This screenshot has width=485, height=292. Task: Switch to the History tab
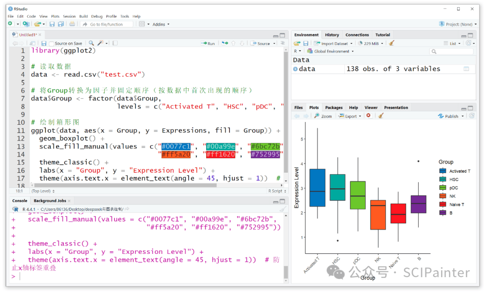(x=332, y=35)
